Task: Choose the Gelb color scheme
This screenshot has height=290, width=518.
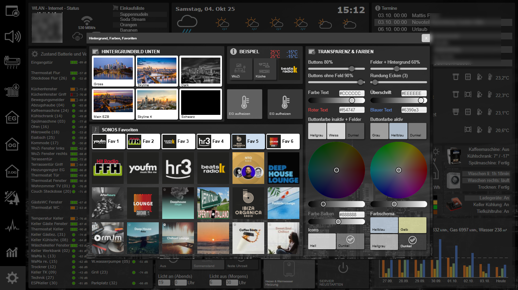Action: (x=412, y=225)
